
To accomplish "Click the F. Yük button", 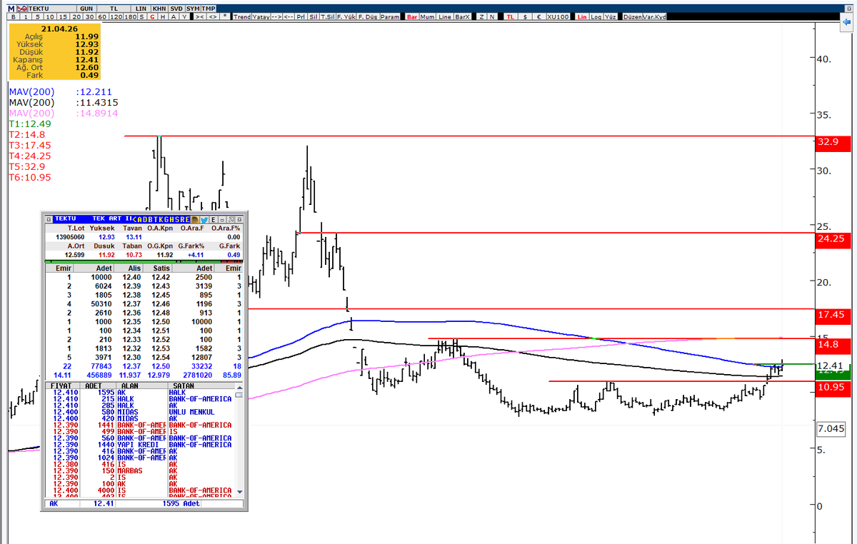I will pos(346,16).
